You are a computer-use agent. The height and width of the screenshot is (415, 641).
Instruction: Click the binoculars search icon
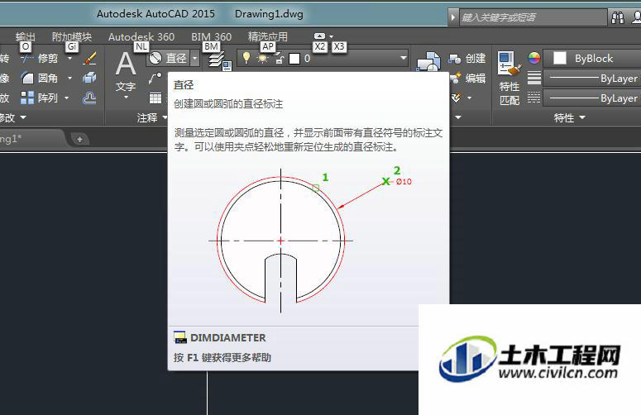click(617, 17)
